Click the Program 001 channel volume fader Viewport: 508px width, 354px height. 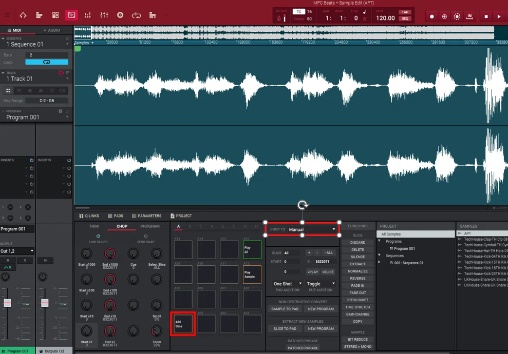(7, 303)
